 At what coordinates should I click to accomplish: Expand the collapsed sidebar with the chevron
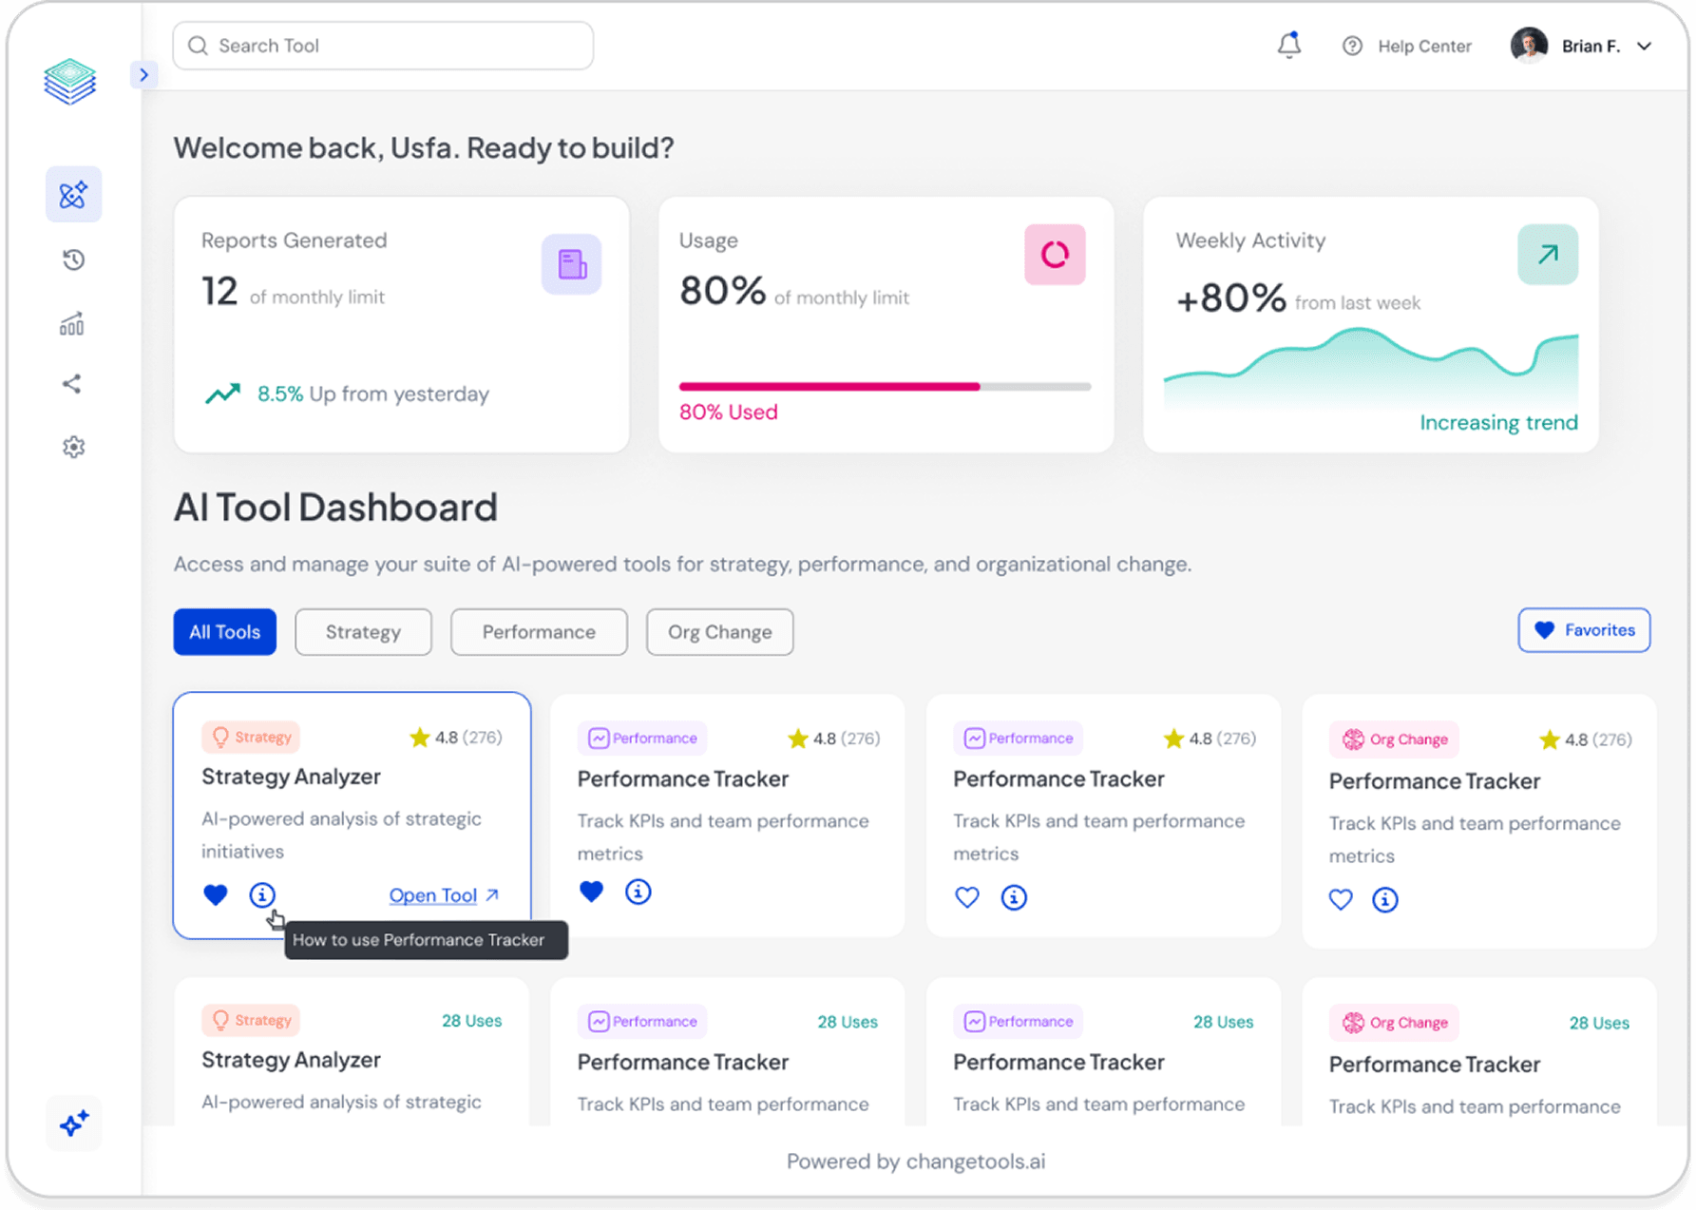143,74
